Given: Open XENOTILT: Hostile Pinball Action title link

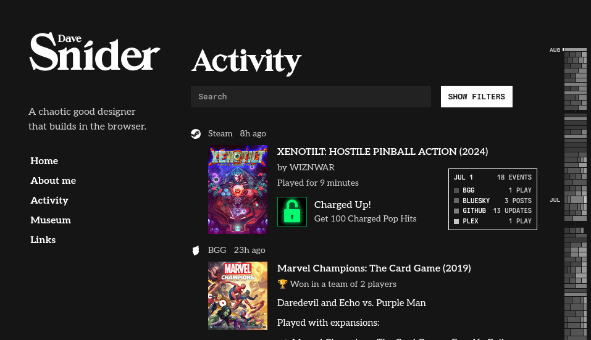Looking at the screenshot, I should point(382,151).
